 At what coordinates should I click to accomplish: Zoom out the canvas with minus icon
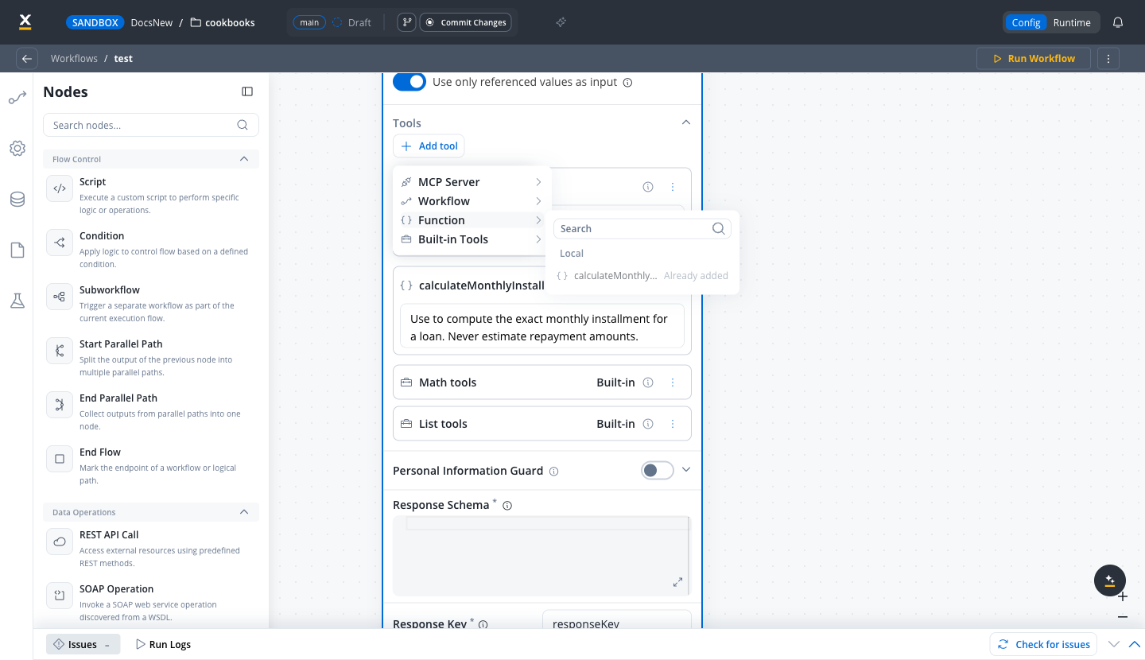point(1123,617)
